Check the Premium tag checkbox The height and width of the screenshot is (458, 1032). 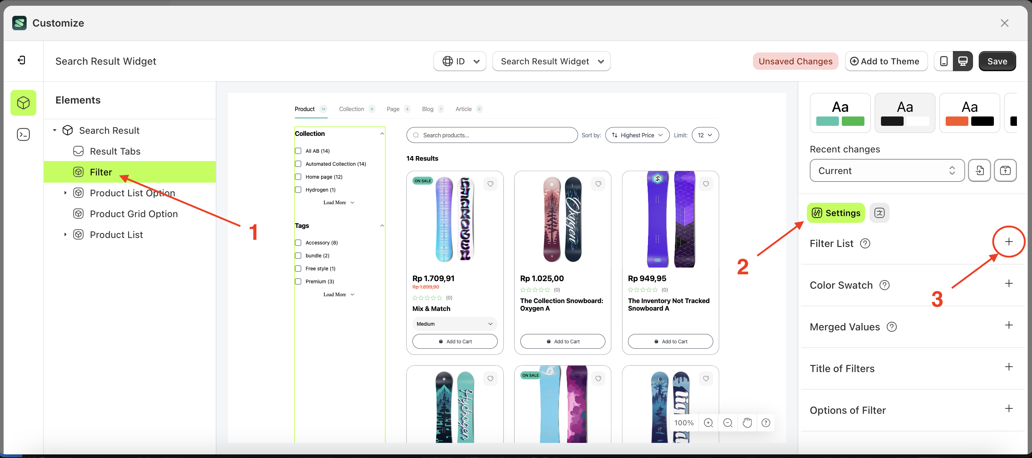point(298,281)
